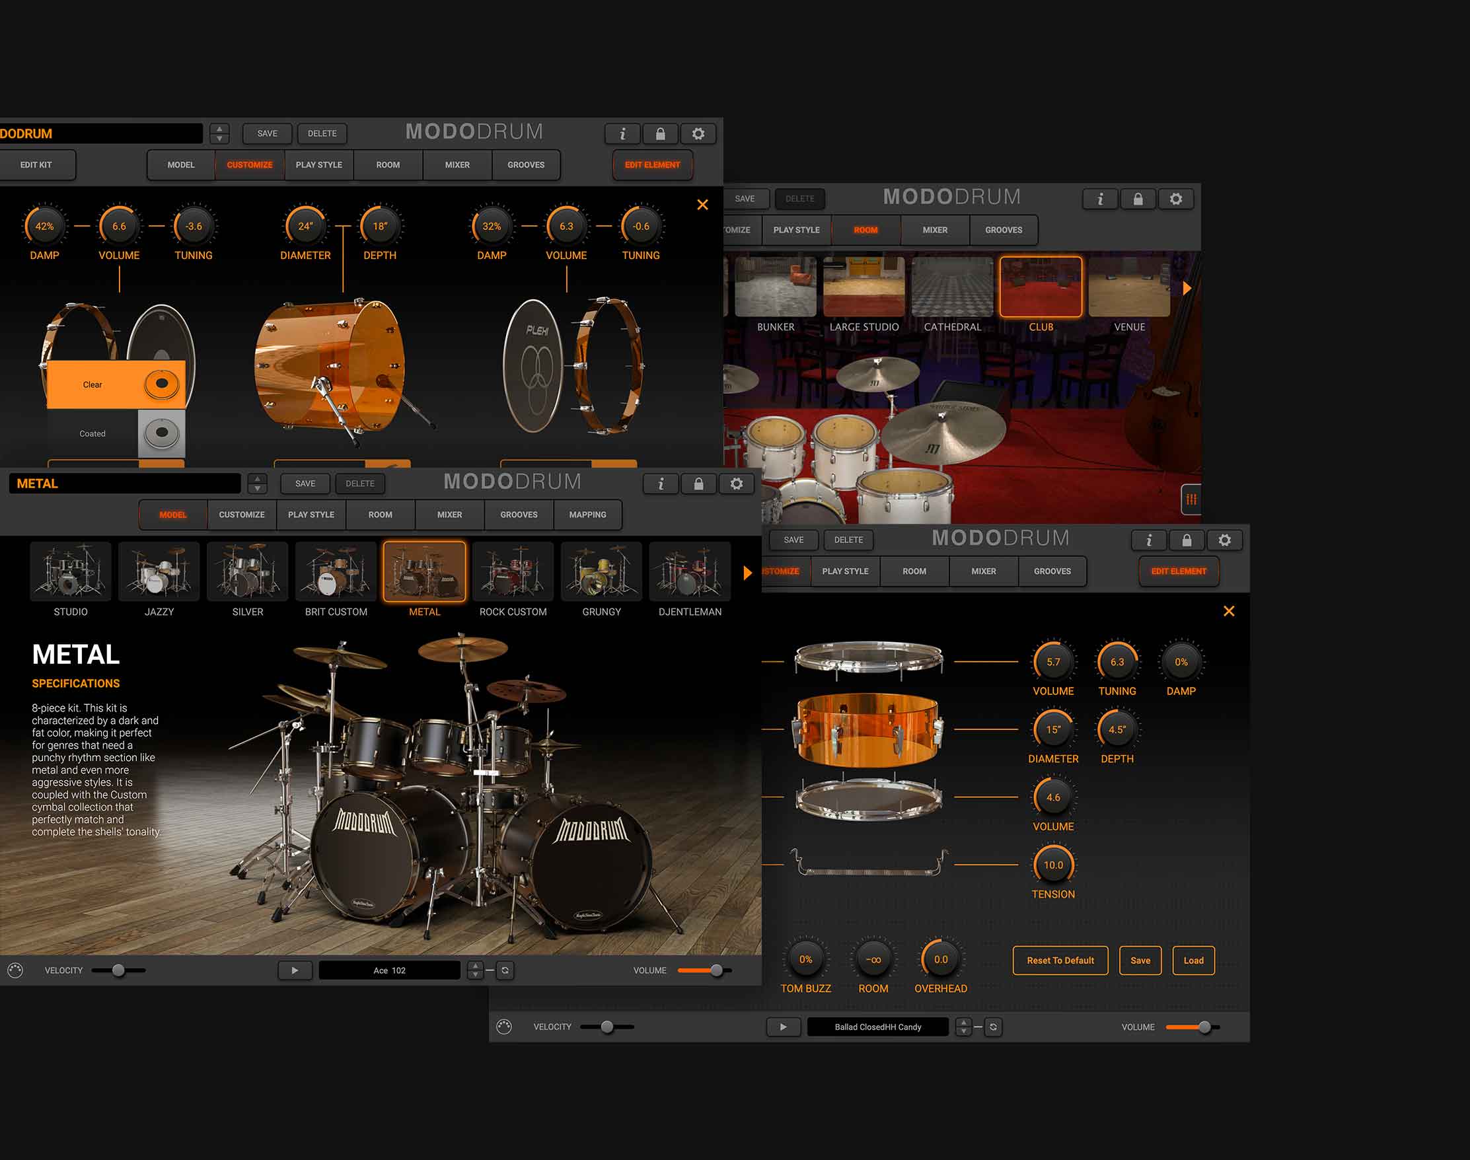Open Ace 102 groove selector

(389, 970)
